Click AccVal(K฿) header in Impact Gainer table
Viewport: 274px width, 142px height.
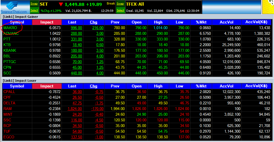256,22
